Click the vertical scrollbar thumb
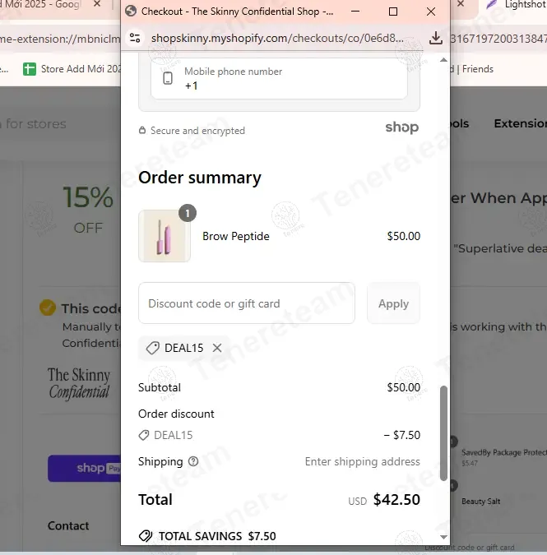 [443, 433]
